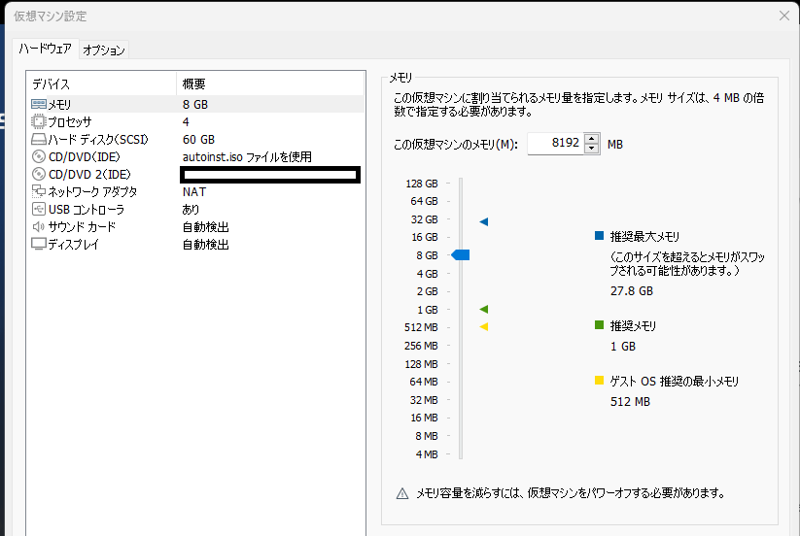Click the blue recommended maximum memory marker
Screen dimensions: 800x536
(484, 221)
